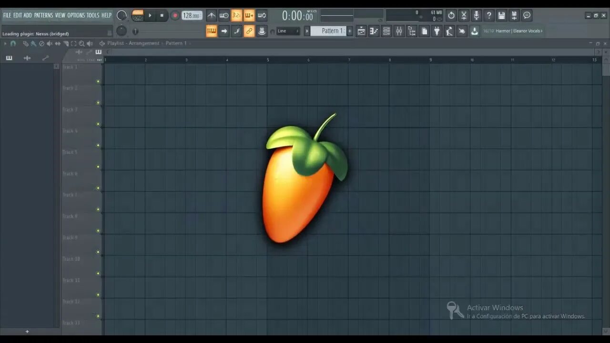
Task: Open undo history icon
Action: 451,15
